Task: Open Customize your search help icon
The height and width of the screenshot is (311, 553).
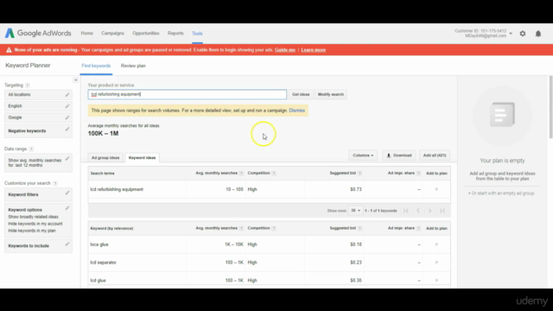Action: pos(55,183)
